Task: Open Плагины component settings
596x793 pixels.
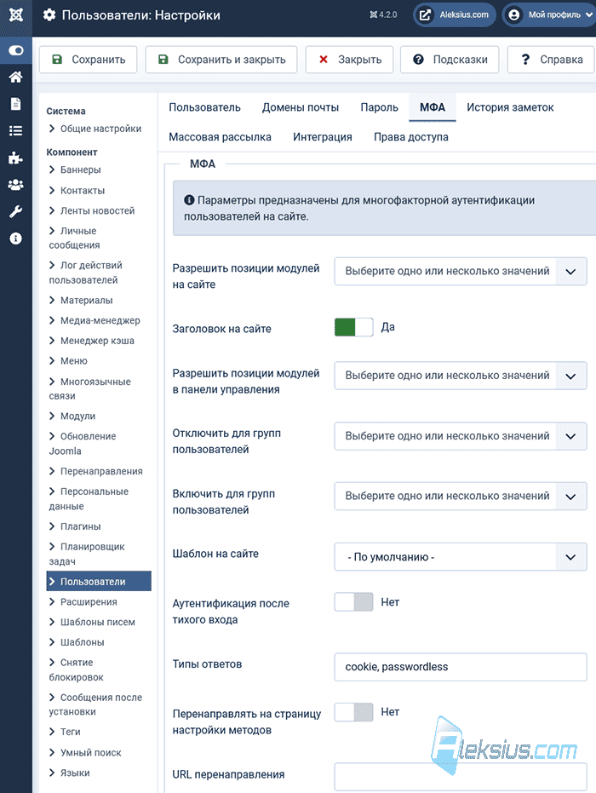Action: tap(75, 526)
